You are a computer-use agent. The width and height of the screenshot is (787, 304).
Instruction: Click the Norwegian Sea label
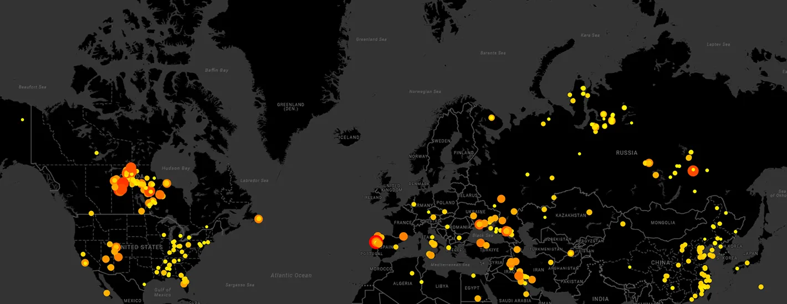425,91
